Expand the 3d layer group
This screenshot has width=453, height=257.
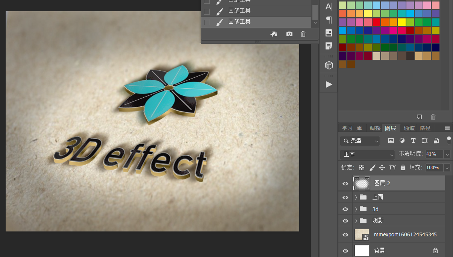[x=356, y=209]
